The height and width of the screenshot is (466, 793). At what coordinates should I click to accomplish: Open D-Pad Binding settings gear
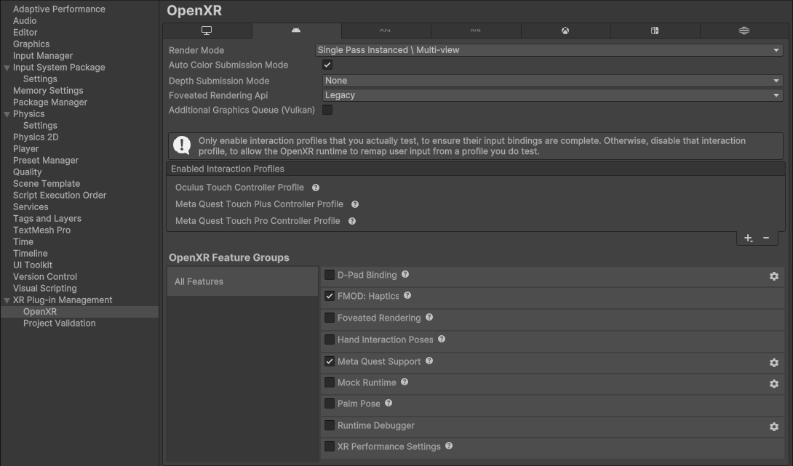click(x=774, y=276)
